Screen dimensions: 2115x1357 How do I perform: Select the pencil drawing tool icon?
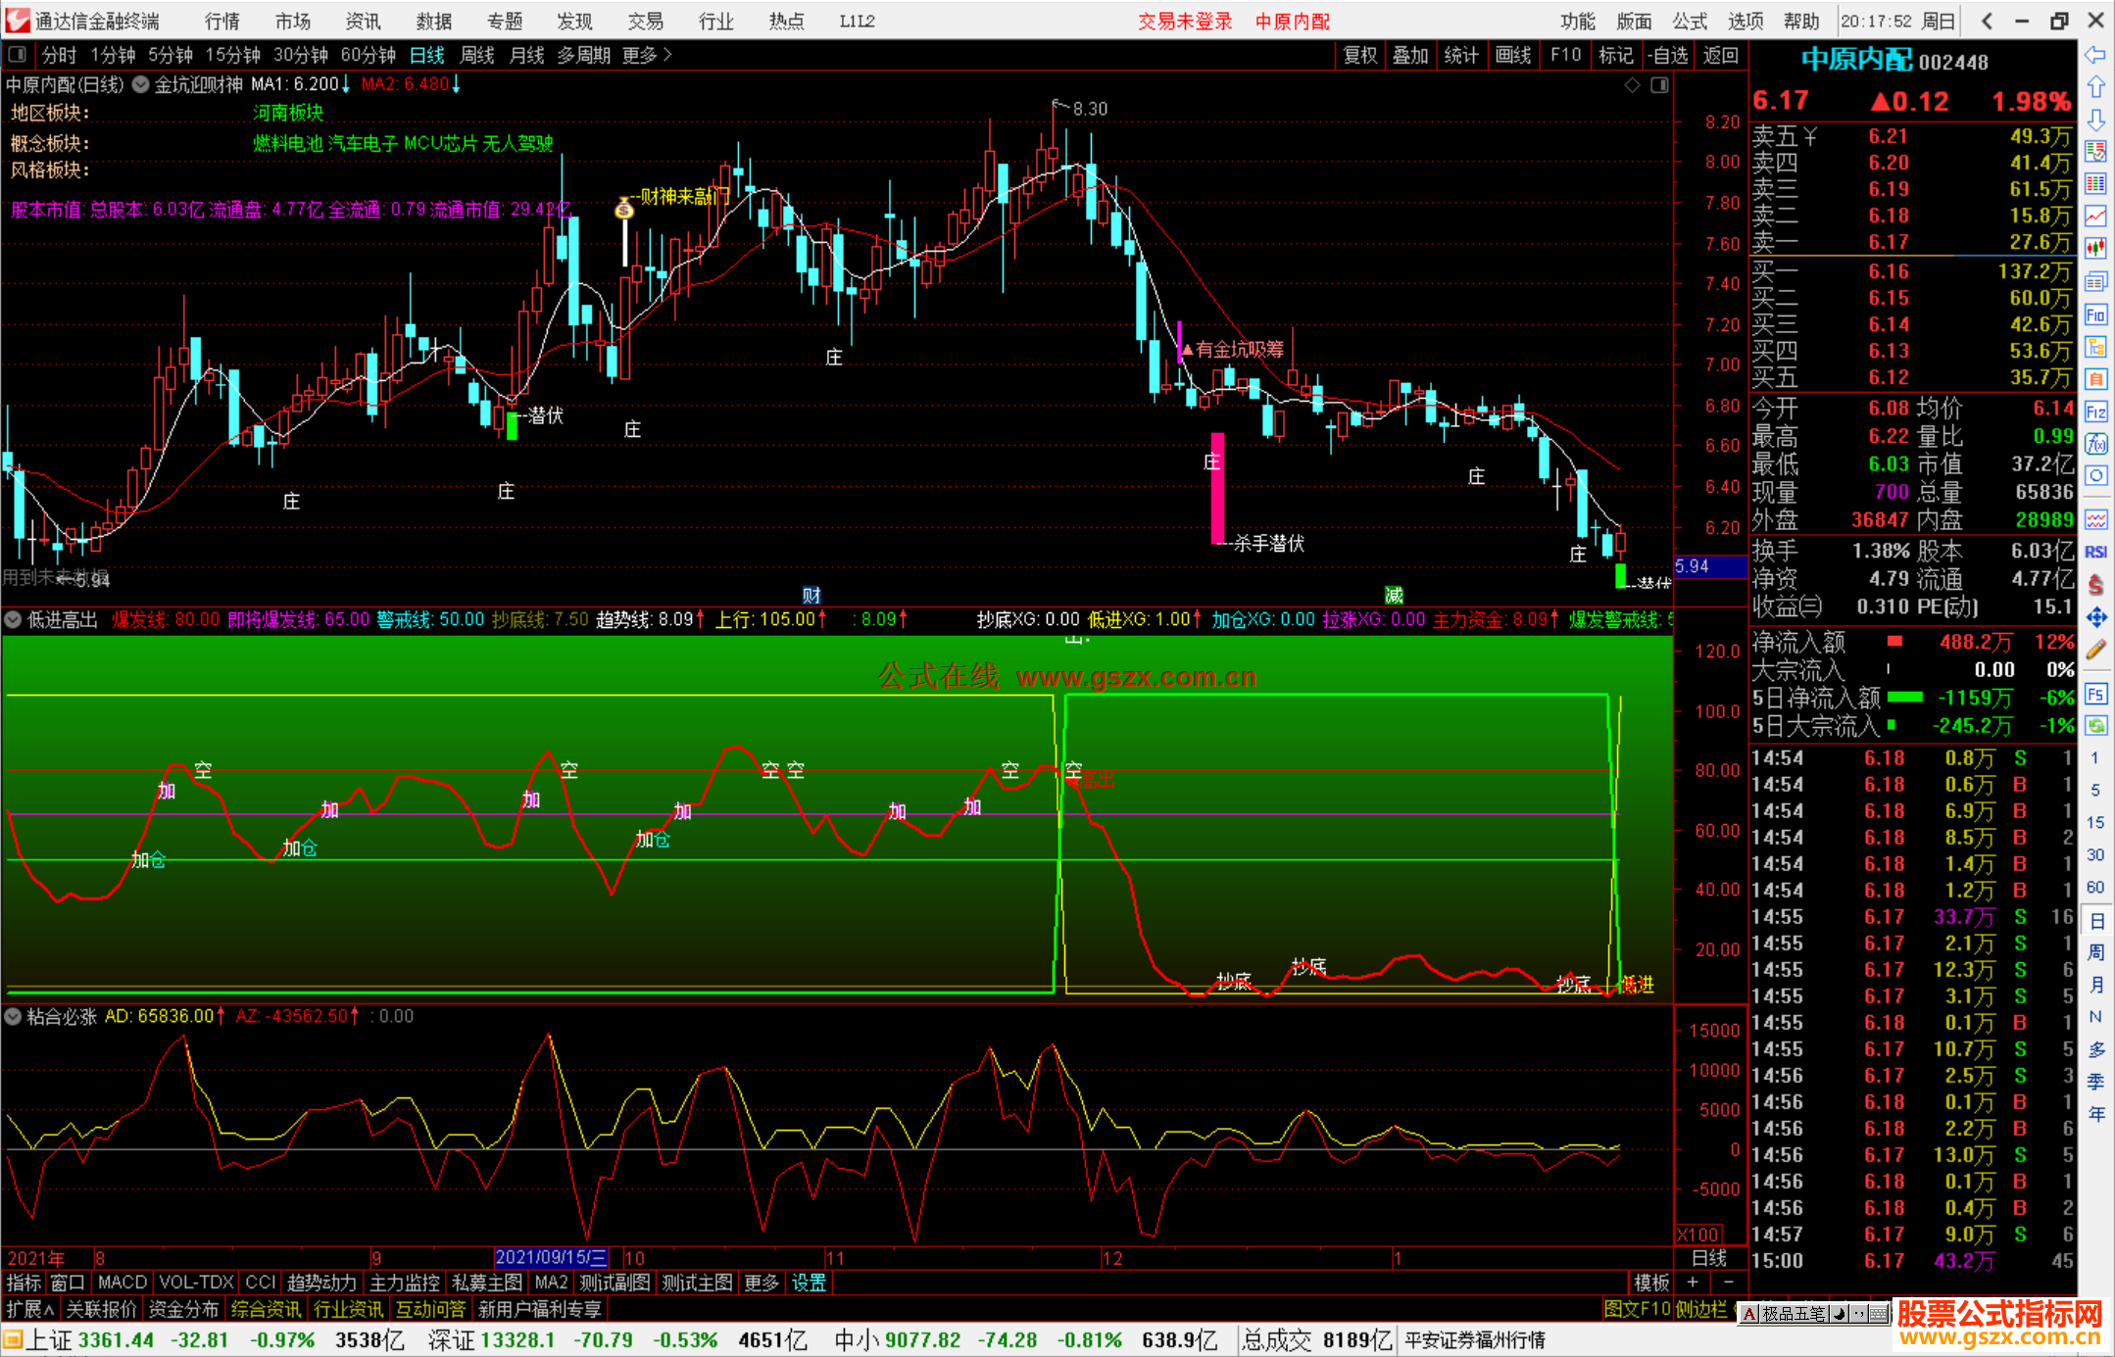tap(2095, 650)
